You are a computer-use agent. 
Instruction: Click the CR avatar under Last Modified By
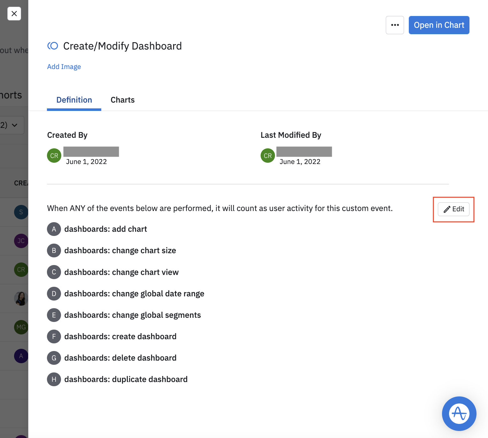click(x=268, y=156)
